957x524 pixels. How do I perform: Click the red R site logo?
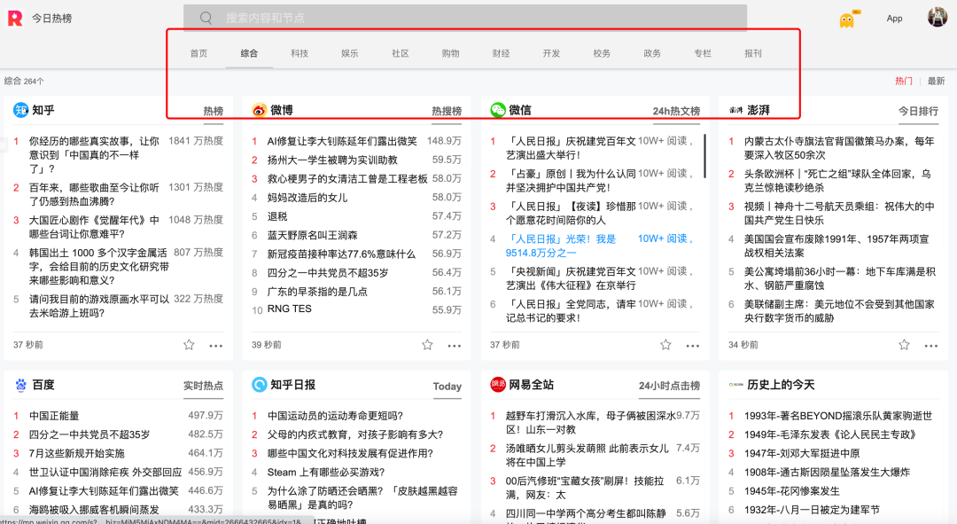15,19
